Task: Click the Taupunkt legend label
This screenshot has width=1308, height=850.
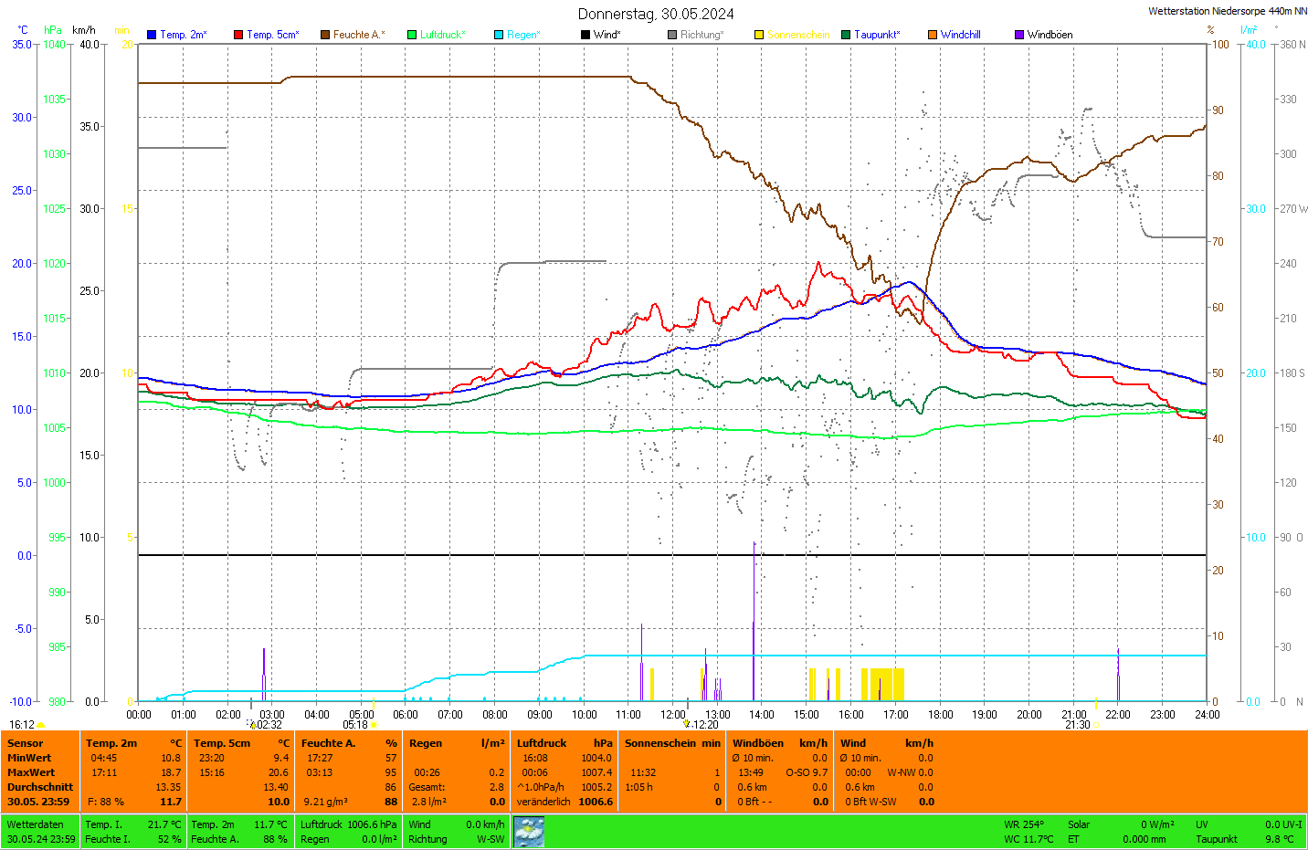Action: pyautogui.click(x=877, y=35)
